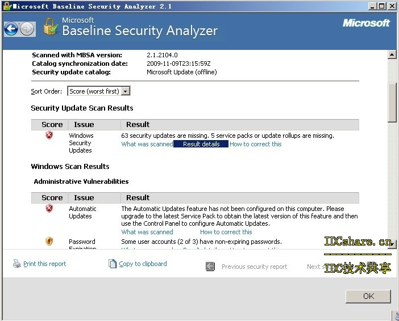The width and height of the screenshot is (399, 321).
Task: Open How to correct this for security updates
Action: coord(255,144)
